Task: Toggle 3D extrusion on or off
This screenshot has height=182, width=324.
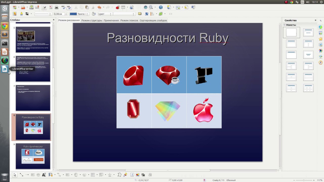Action: tap(150, 175)
